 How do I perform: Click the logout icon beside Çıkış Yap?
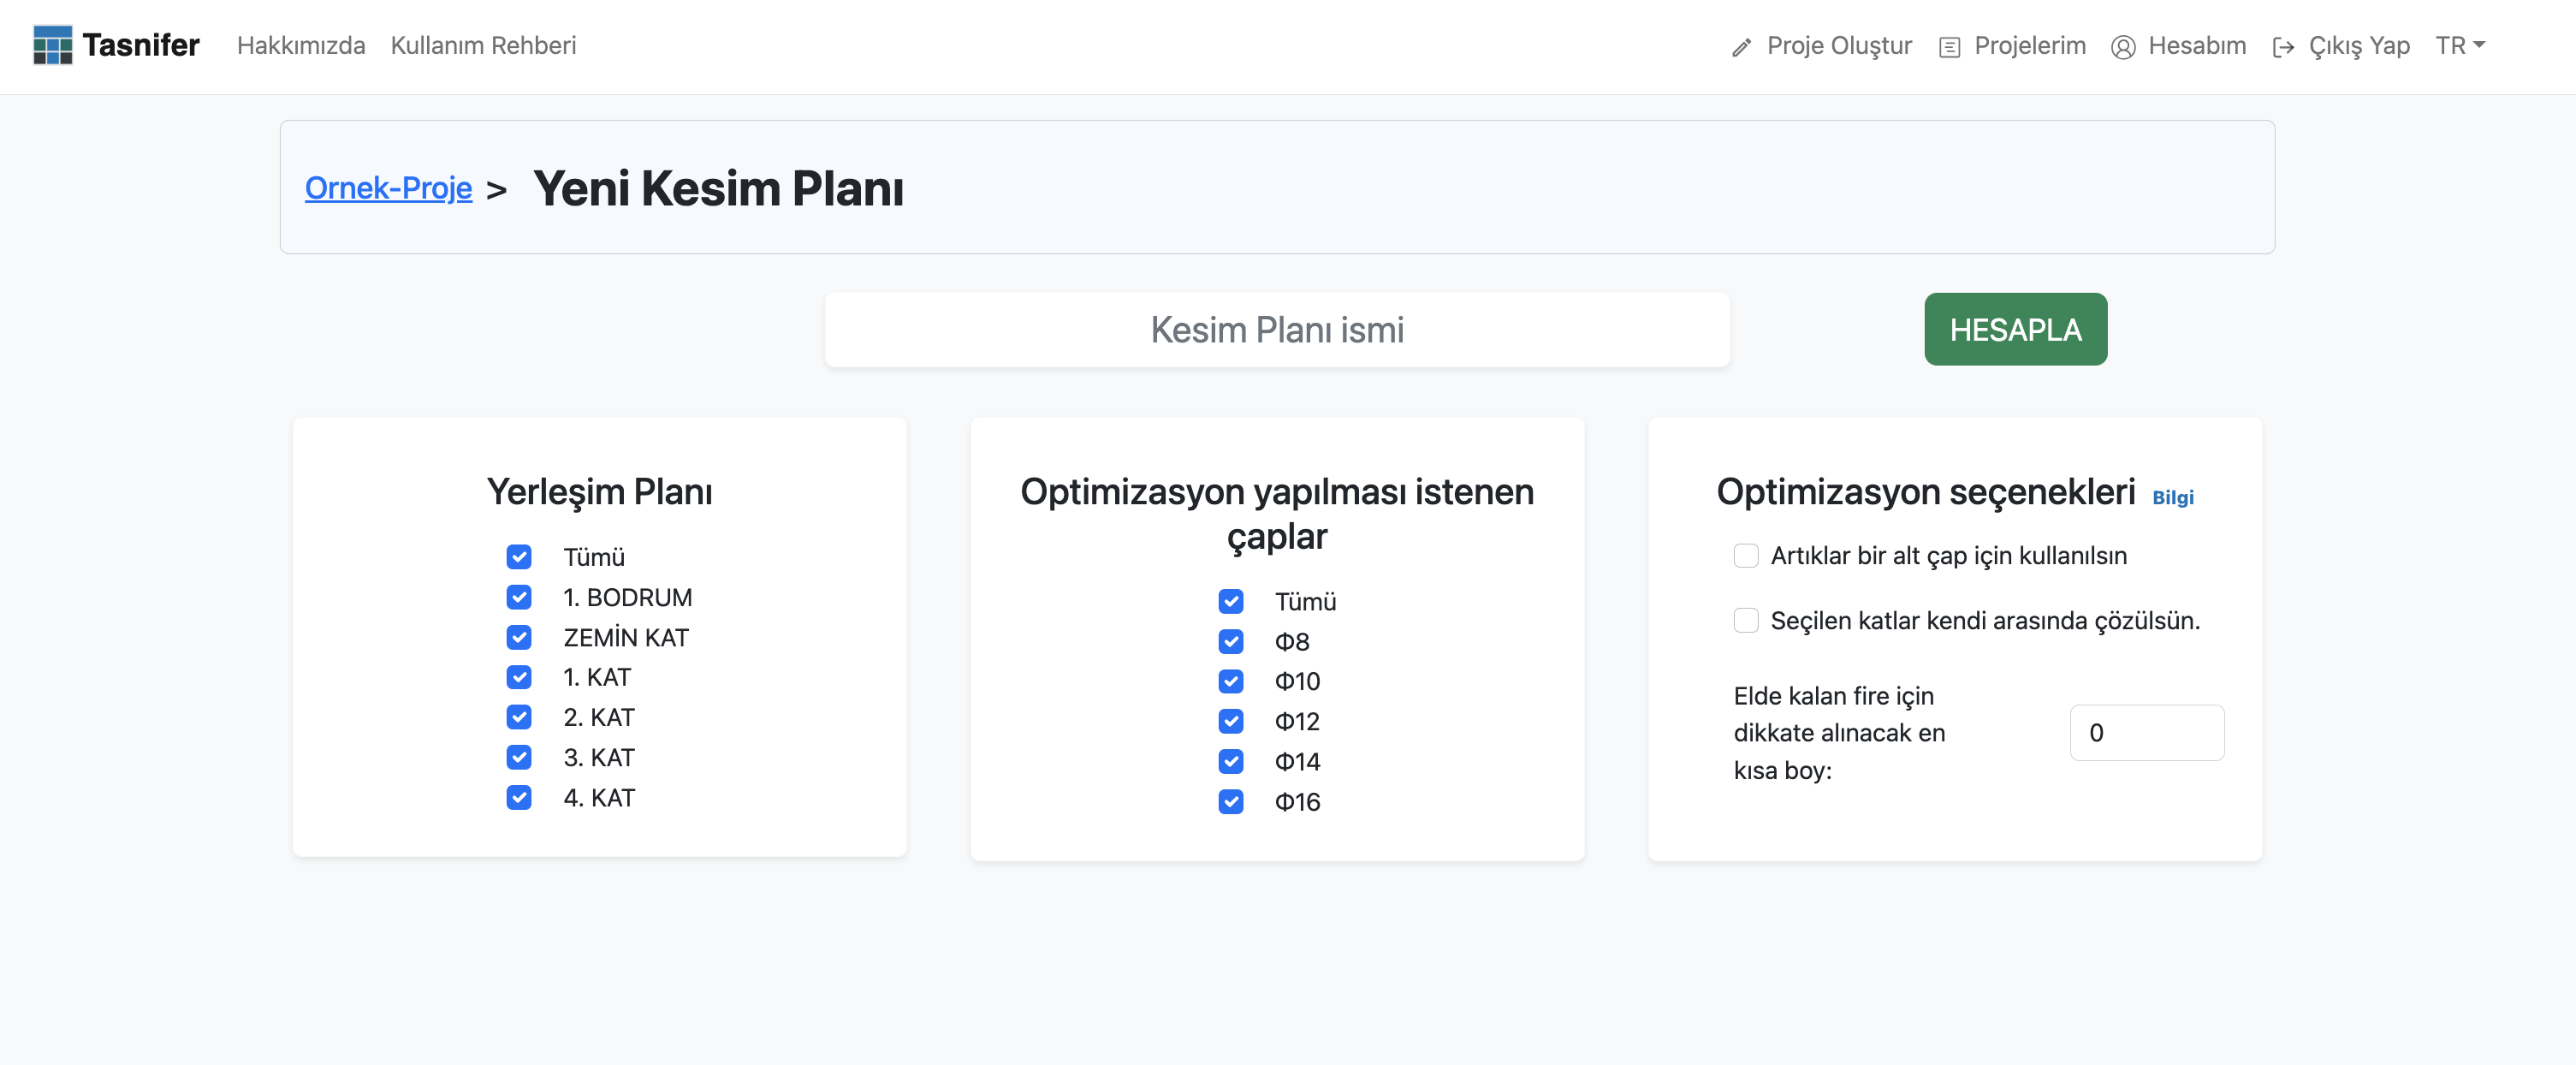2283,47
